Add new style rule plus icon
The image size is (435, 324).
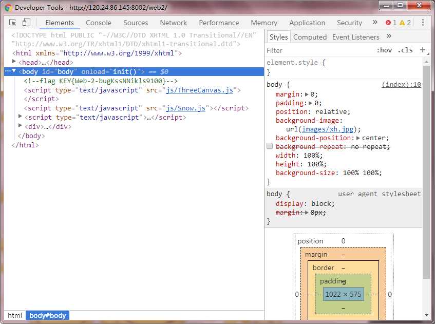(423, 50)
